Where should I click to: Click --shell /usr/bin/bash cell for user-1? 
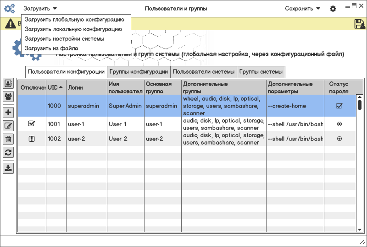(x=295, y=124)
